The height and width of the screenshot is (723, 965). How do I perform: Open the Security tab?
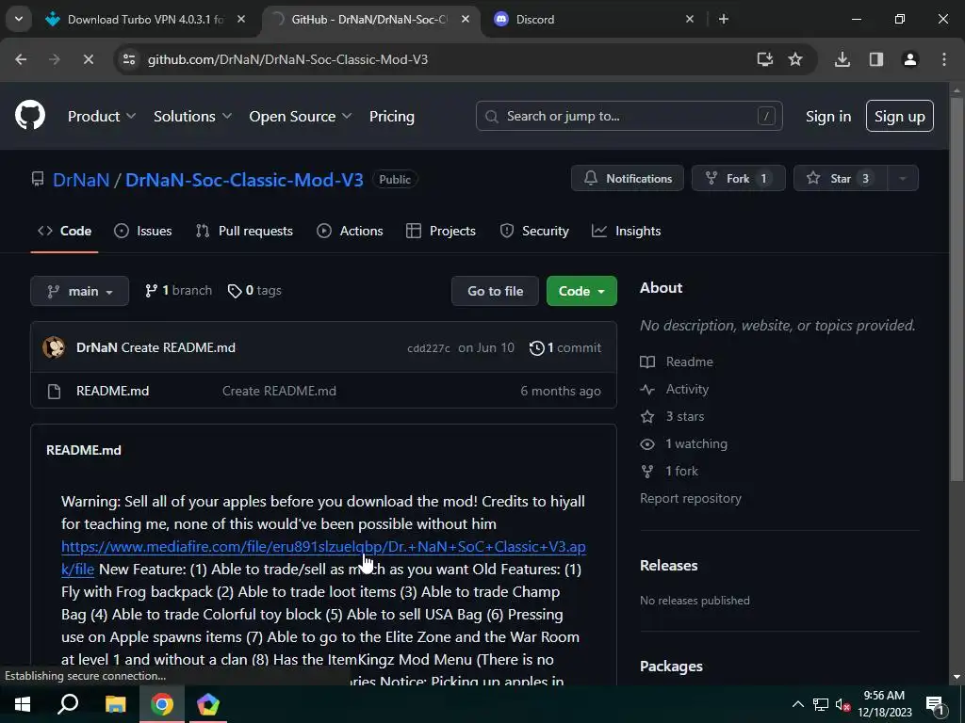534,232
